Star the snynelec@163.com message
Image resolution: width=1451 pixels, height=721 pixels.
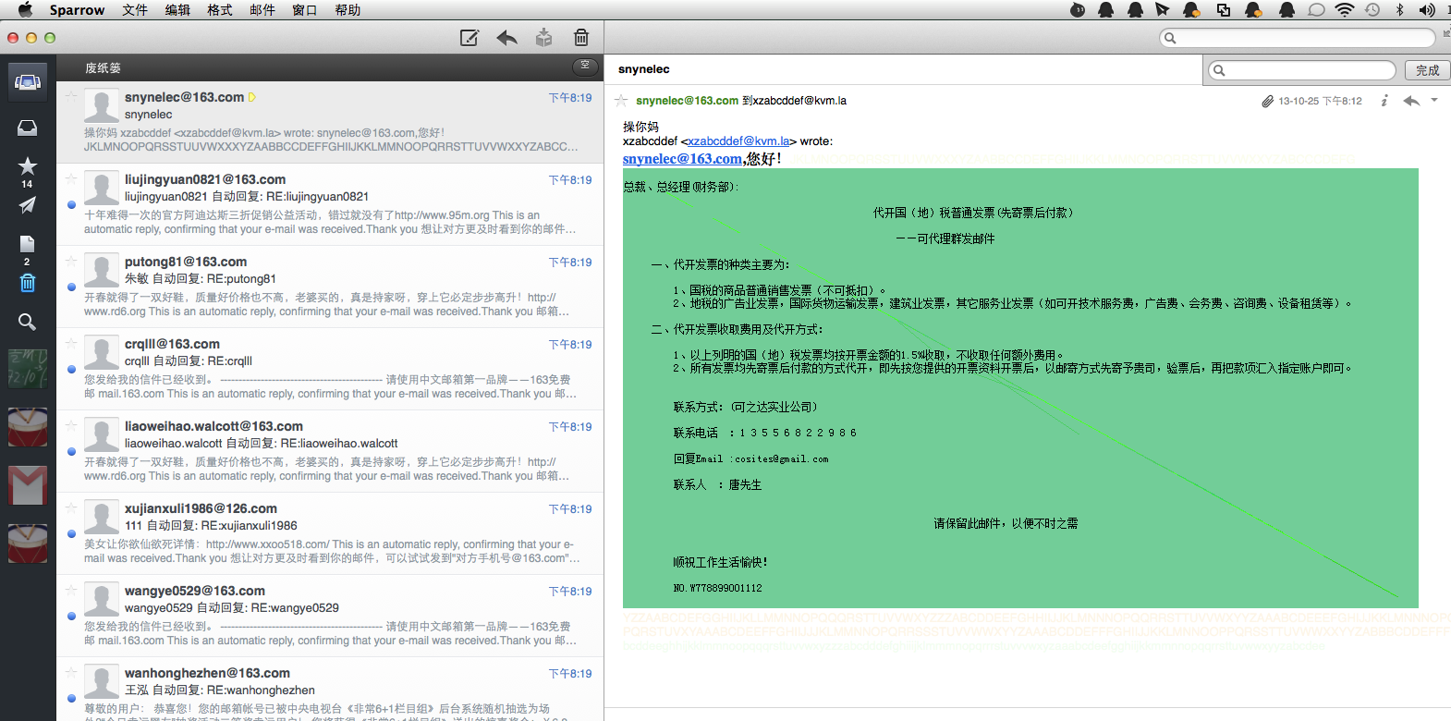[x=71, y=96]
